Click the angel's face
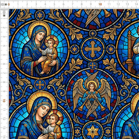Screen dimensions: 139x139 coord(91,87)
